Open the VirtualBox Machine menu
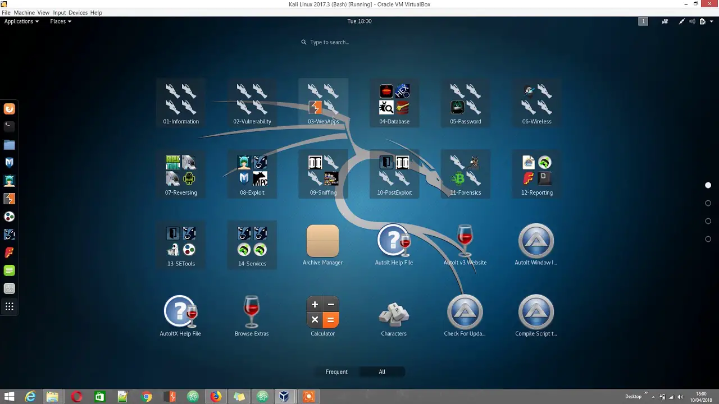The image size is (719, 404). pos(24,12)
